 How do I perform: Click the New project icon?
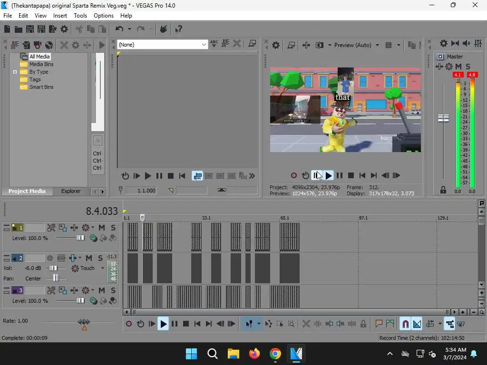pos(7,29)
